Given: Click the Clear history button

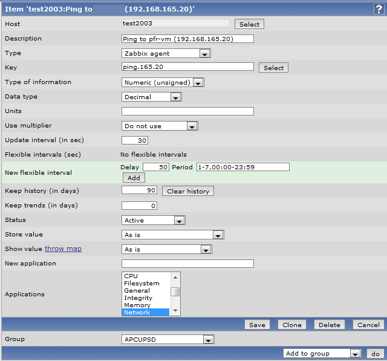Looking at the screenshot, I should (x=187, y=191).
